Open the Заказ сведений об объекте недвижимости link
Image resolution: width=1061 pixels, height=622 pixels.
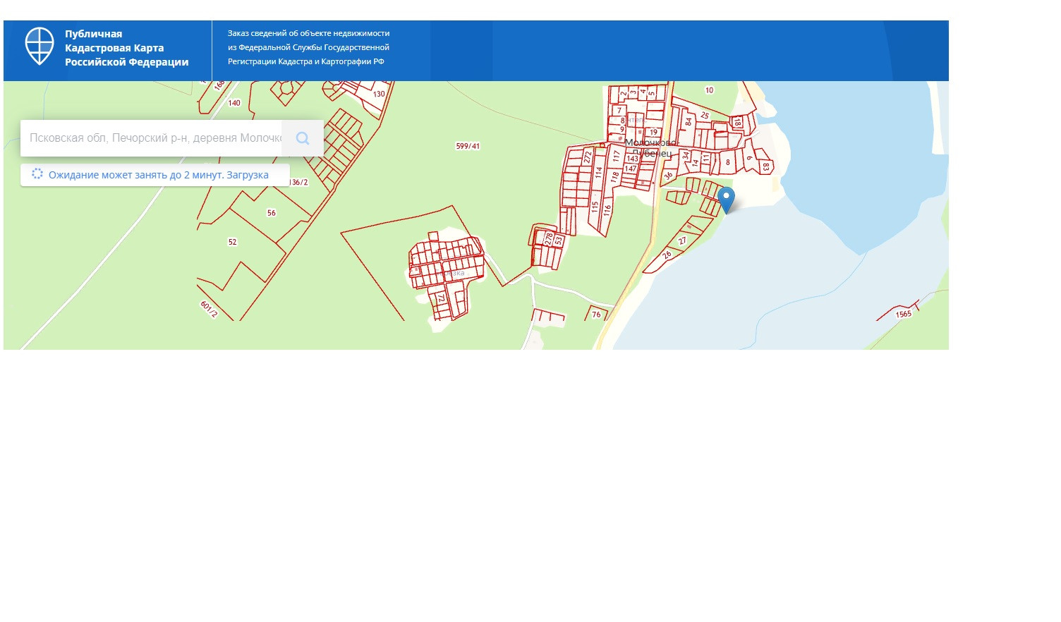308,47
